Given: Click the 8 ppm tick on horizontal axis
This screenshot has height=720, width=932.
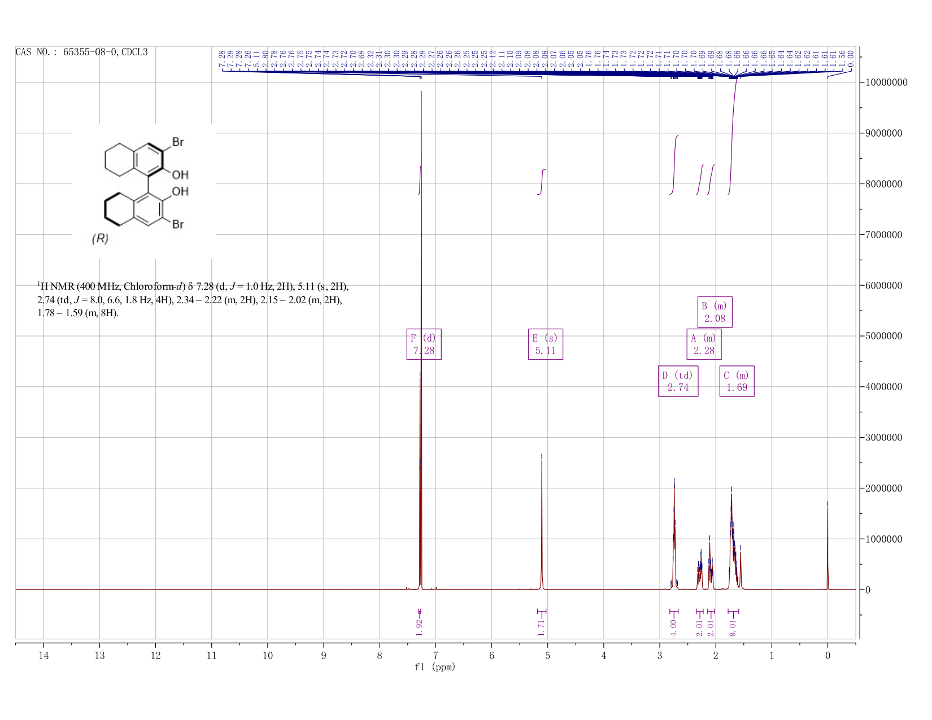Looking at the screenshot, I should 380,656.
